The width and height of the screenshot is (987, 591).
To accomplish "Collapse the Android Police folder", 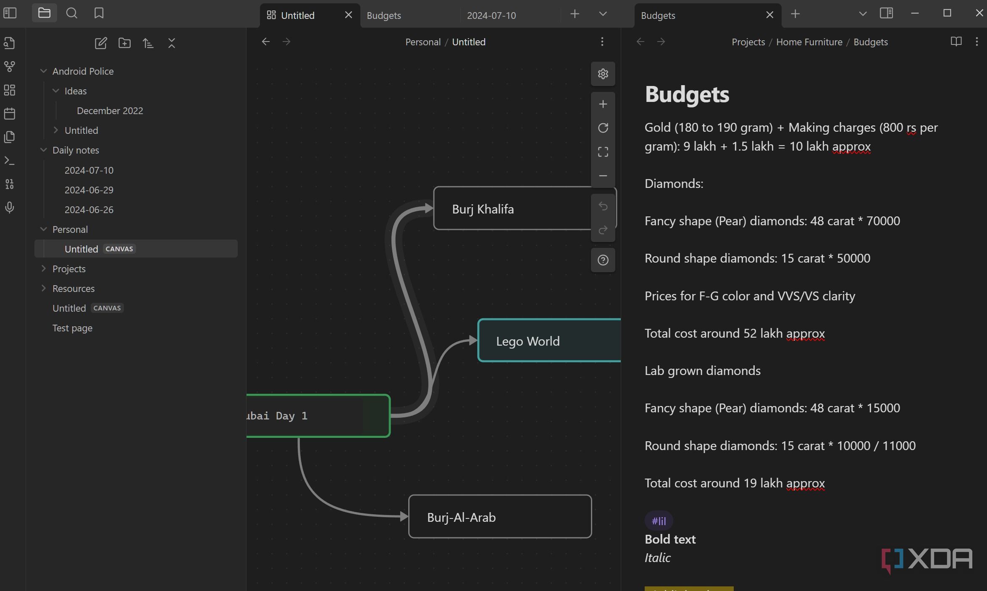I will 43,71.
